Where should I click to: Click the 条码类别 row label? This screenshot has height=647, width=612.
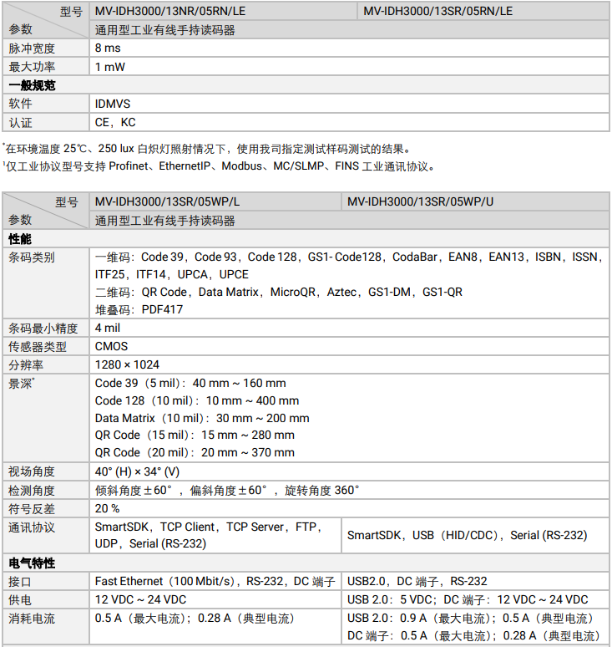point(32,257)
